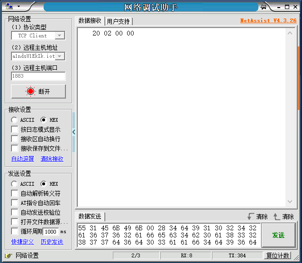This screenshot has height=263, width=302.
Task: Toggle 打开文件数据源 checkbox
Action: (x=15, y=222)
